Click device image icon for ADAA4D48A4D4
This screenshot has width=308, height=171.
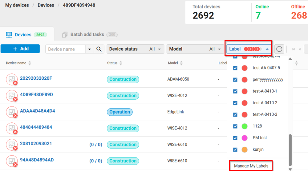pyautogui.click(x=12, y=112)
